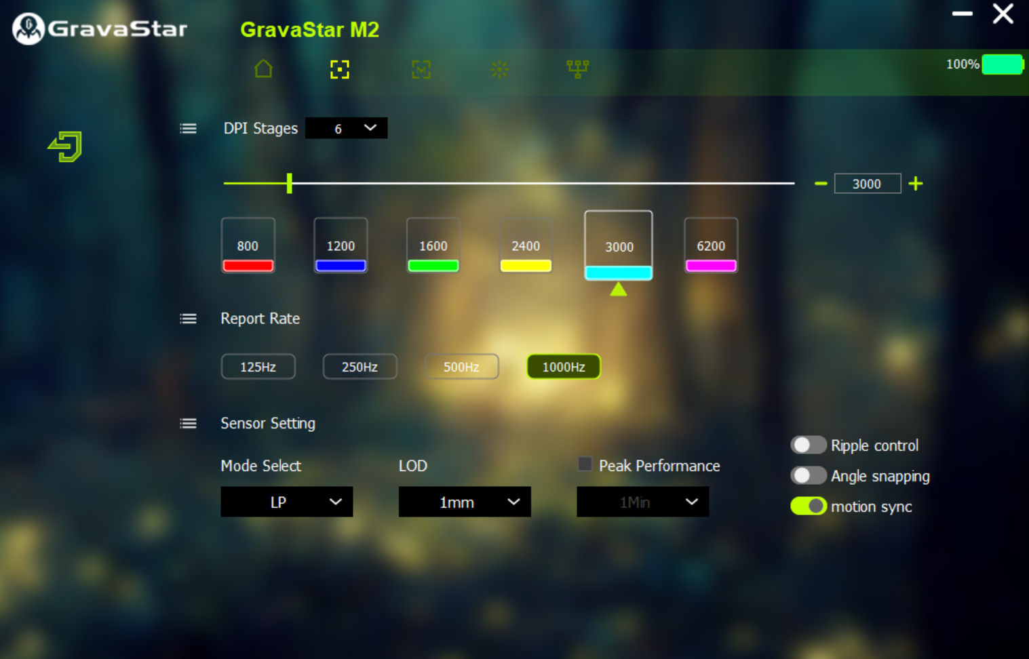Switch to the Home tab

263,69
